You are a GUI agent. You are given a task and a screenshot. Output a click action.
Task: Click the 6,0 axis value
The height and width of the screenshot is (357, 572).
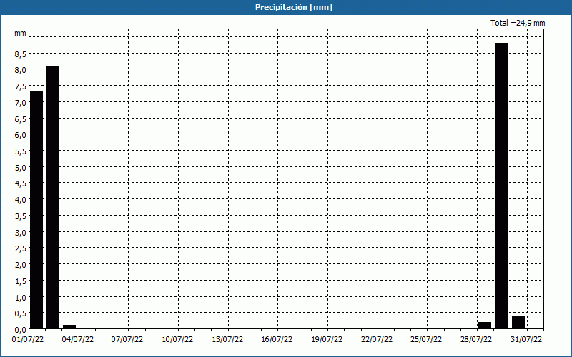[21, 135]
